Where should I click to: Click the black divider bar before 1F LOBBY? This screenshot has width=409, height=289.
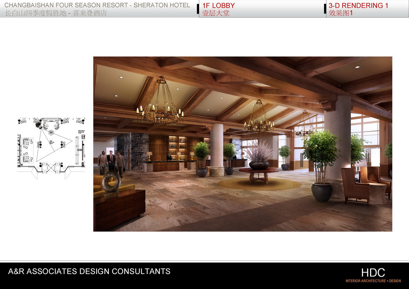click(198, 9)
